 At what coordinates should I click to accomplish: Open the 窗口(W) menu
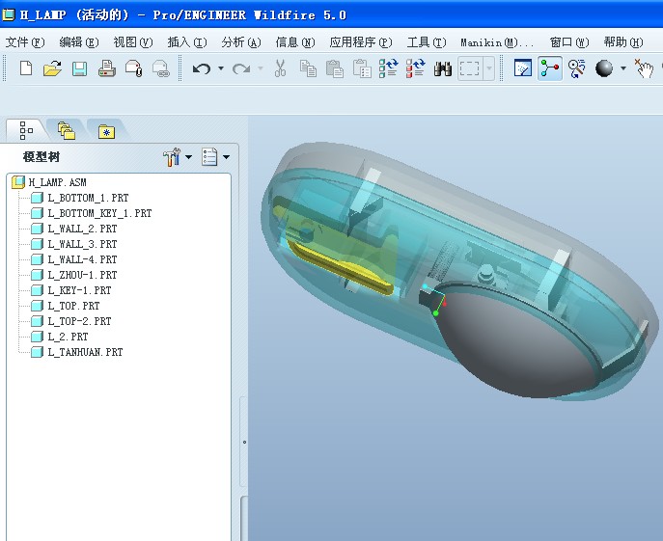(569, 42)
